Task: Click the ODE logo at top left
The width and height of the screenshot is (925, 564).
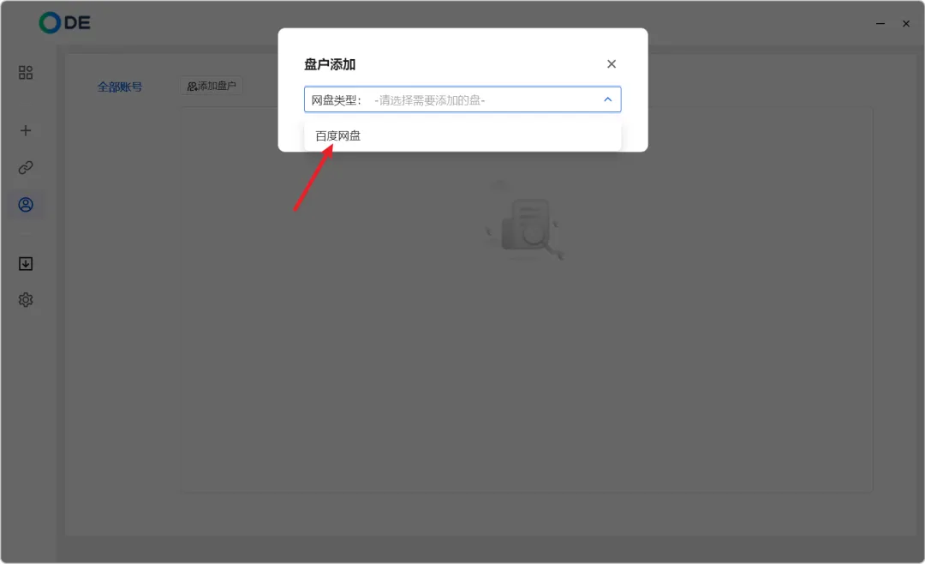Action: (x=64, y=23)
